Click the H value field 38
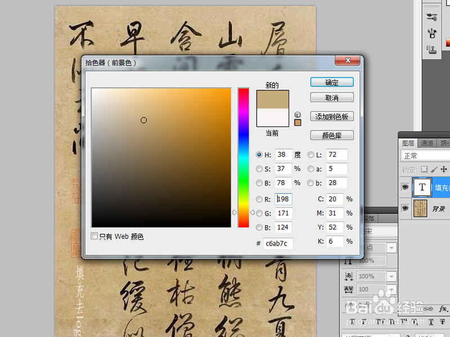Image resolution: width=450 pixels, height=337 pixels. [x=283, y=155]
